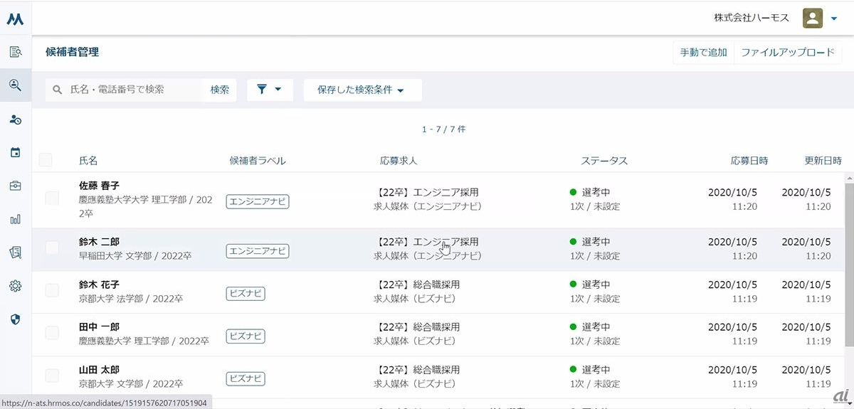Open the candidate search sidebar icon
The width and height of the screenshot is (854, 409).
tap(15, 85)
